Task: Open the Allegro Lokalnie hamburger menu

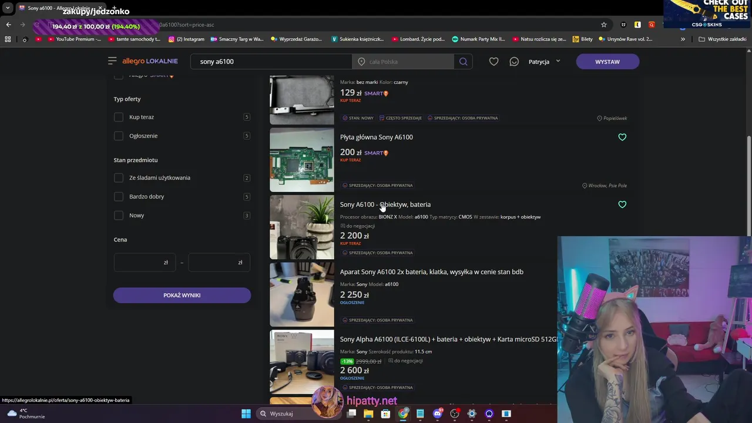Action: 112,61
